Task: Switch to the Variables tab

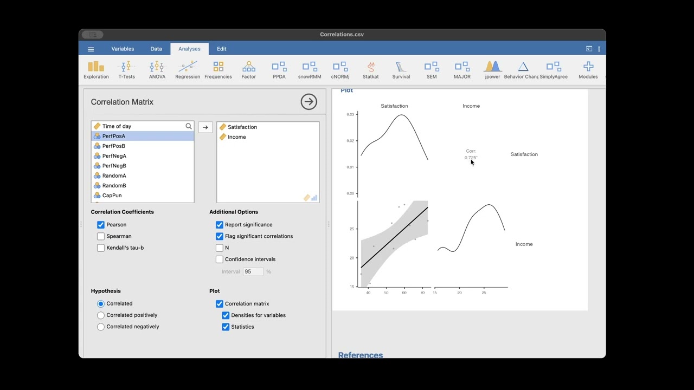Action: [123, 49]
